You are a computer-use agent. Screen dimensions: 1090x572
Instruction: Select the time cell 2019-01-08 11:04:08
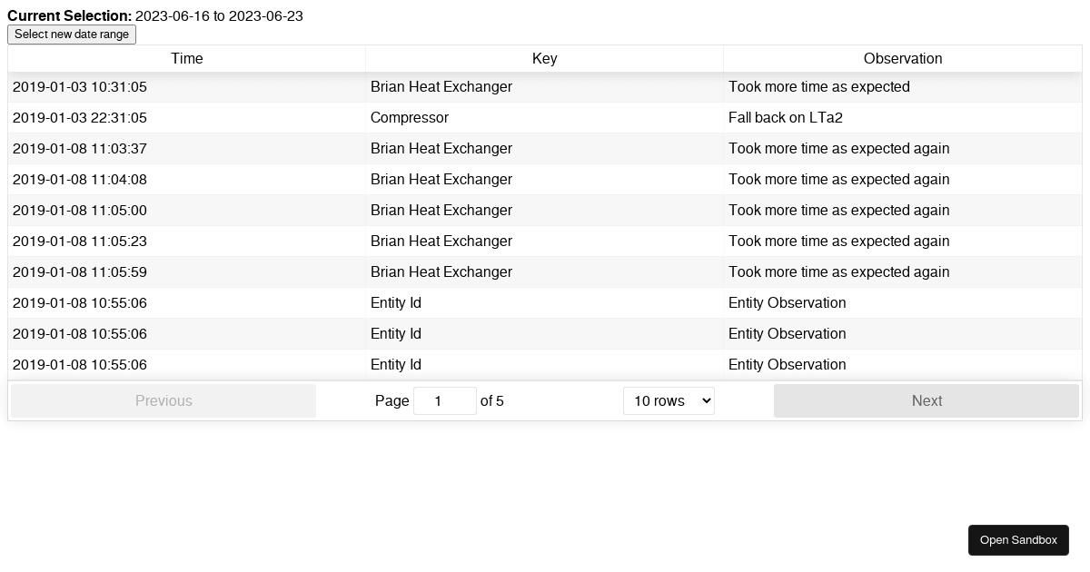click(187, 180)
